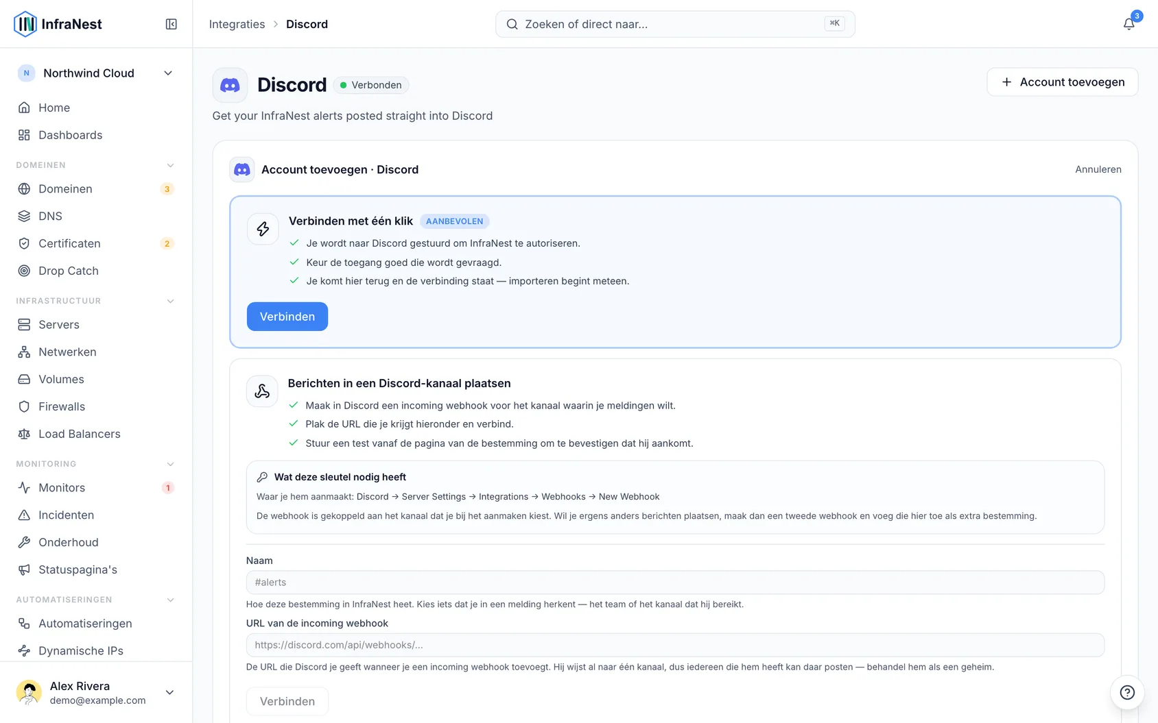Image resolution: width=1158 pixels, height=723 pixels.
Task: Collapse the Monitoring sidebar section
Action: [x=170, y=464]
